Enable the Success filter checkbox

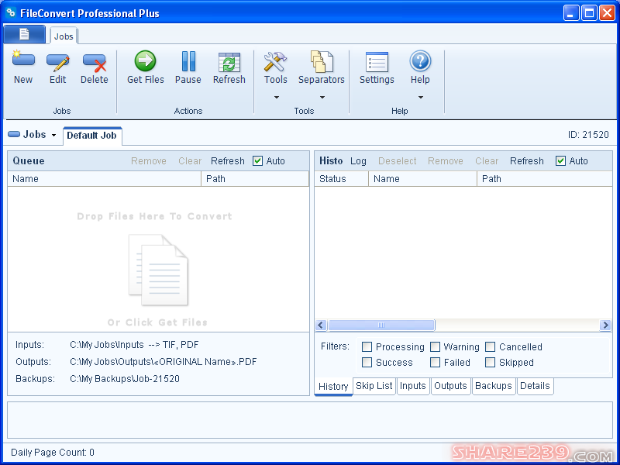(x=367, y=362)
